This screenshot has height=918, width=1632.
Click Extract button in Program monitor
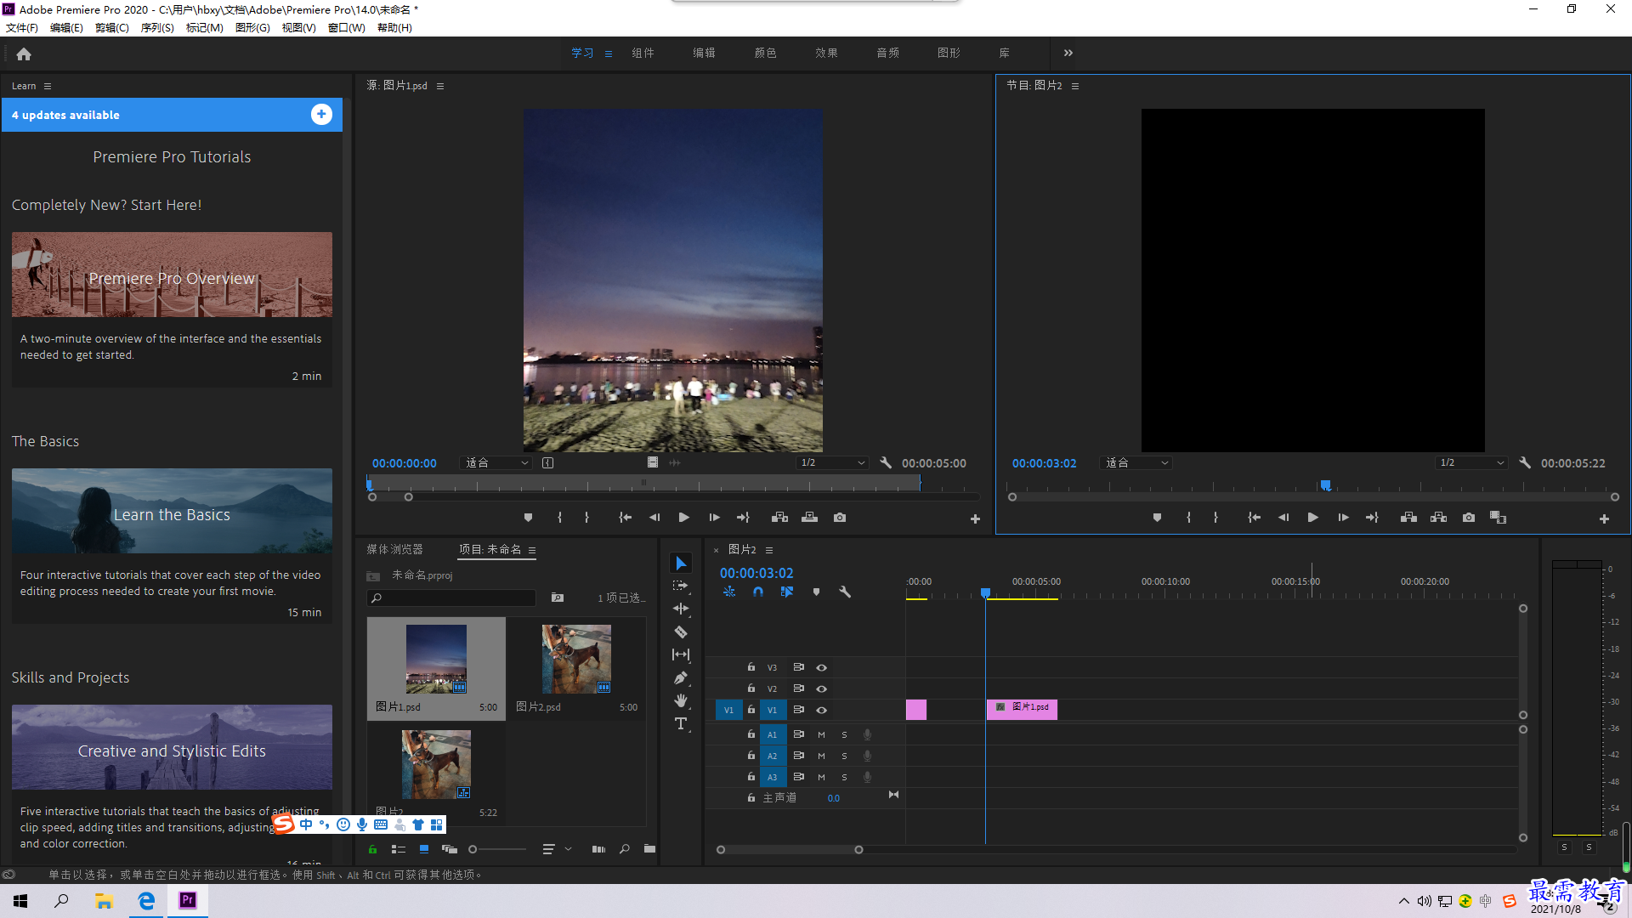click(x=1438, y=518)
